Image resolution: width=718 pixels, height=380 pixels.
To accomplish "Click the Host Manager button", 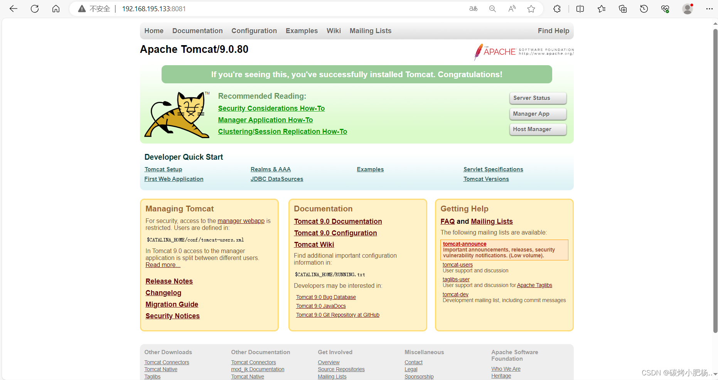I will coord(538,129).
